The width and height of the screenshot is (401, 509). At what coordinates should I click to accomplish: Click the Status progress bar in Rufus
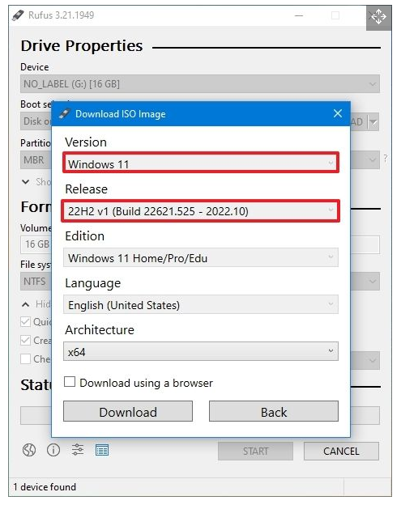[36, 415]
